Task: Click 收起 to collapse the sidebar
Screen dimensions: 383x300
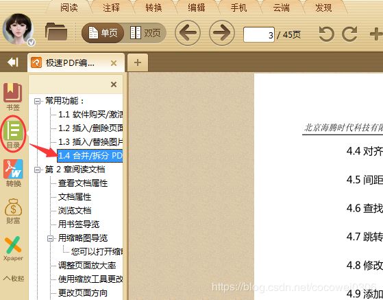Action: pos(14,278)
